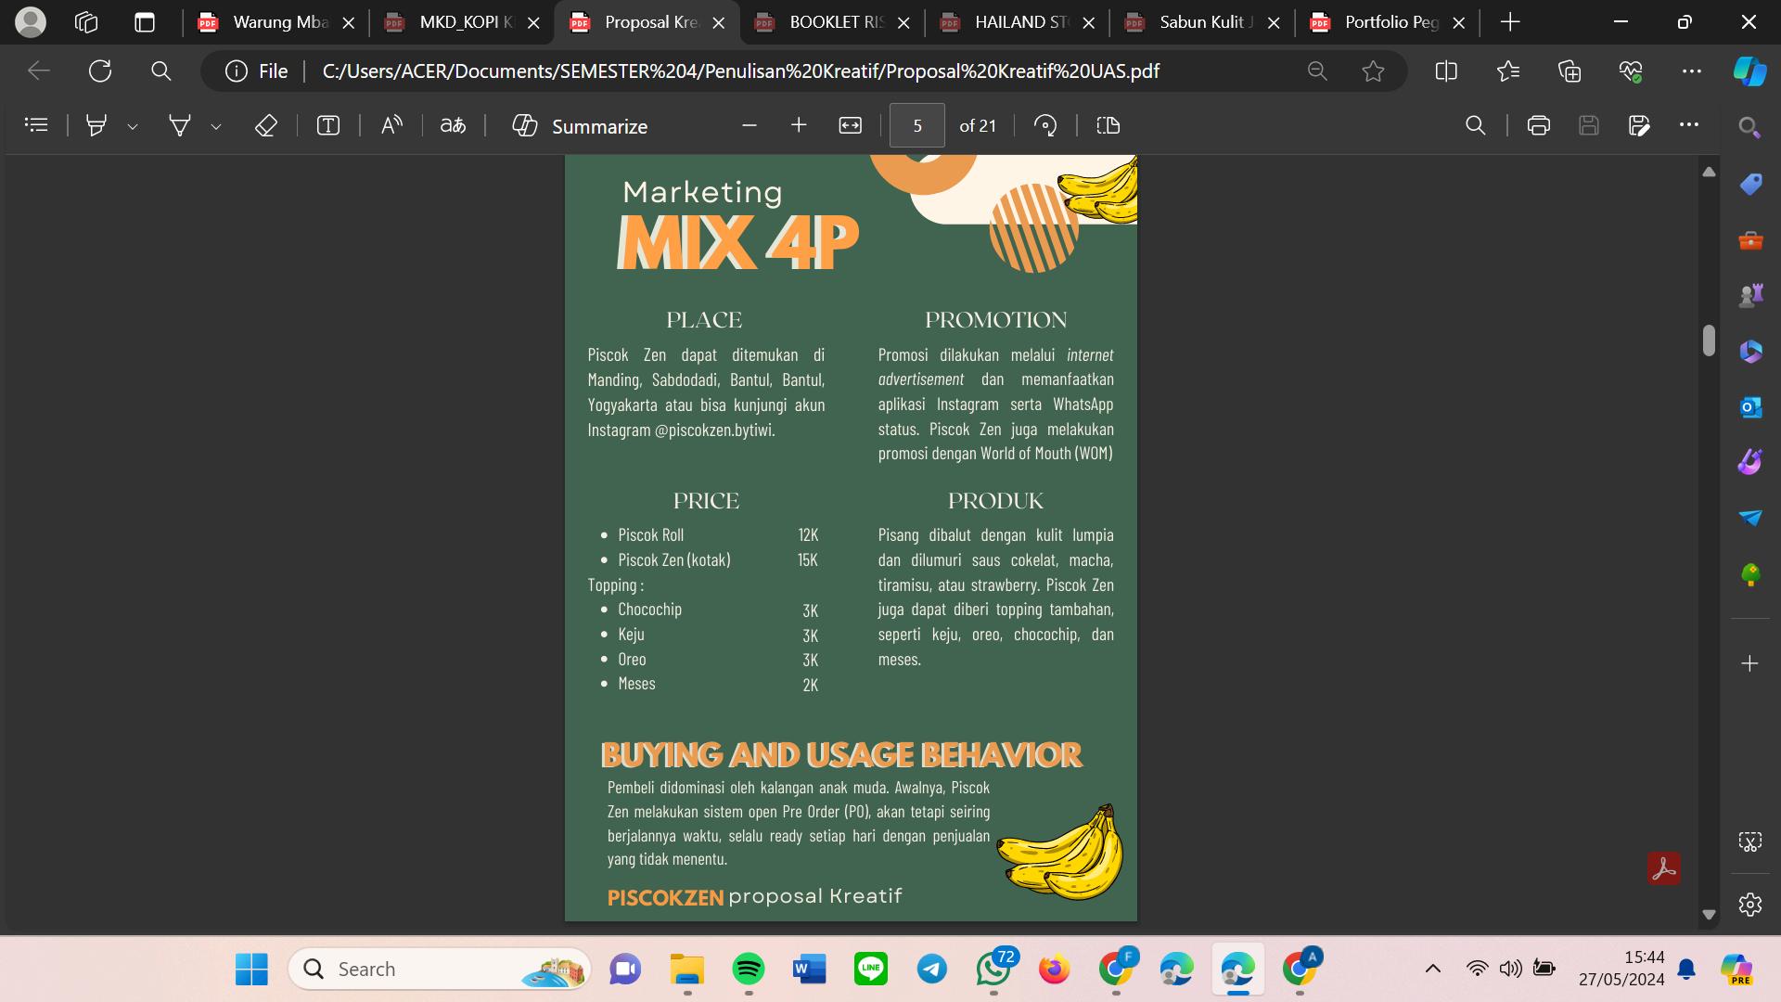This screenshot has width=1781, height=1002.
Task: Toggle Fit to width view
Action: pos(850,125)
